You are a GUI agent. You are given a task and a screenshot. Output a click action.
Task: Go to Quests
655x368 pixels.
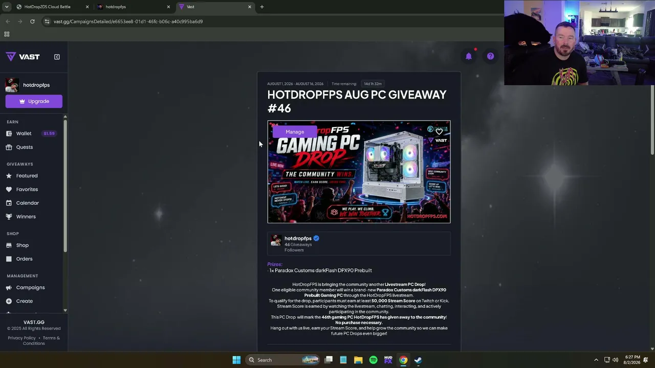[25, 147]
